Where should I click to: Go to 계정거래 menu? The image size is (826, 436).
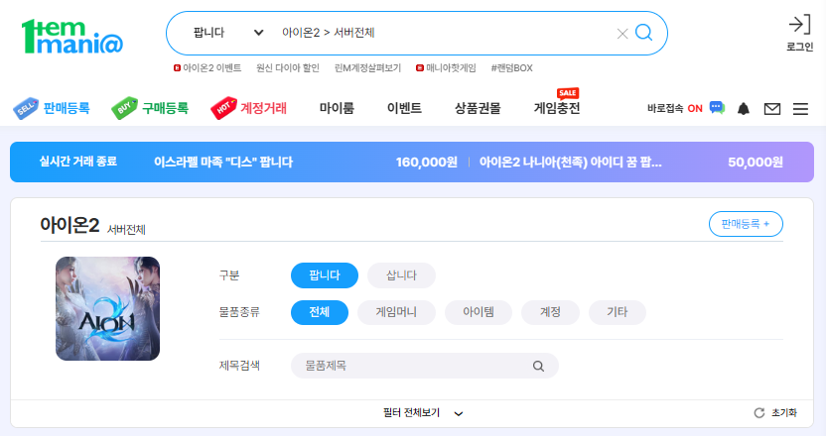263,108
